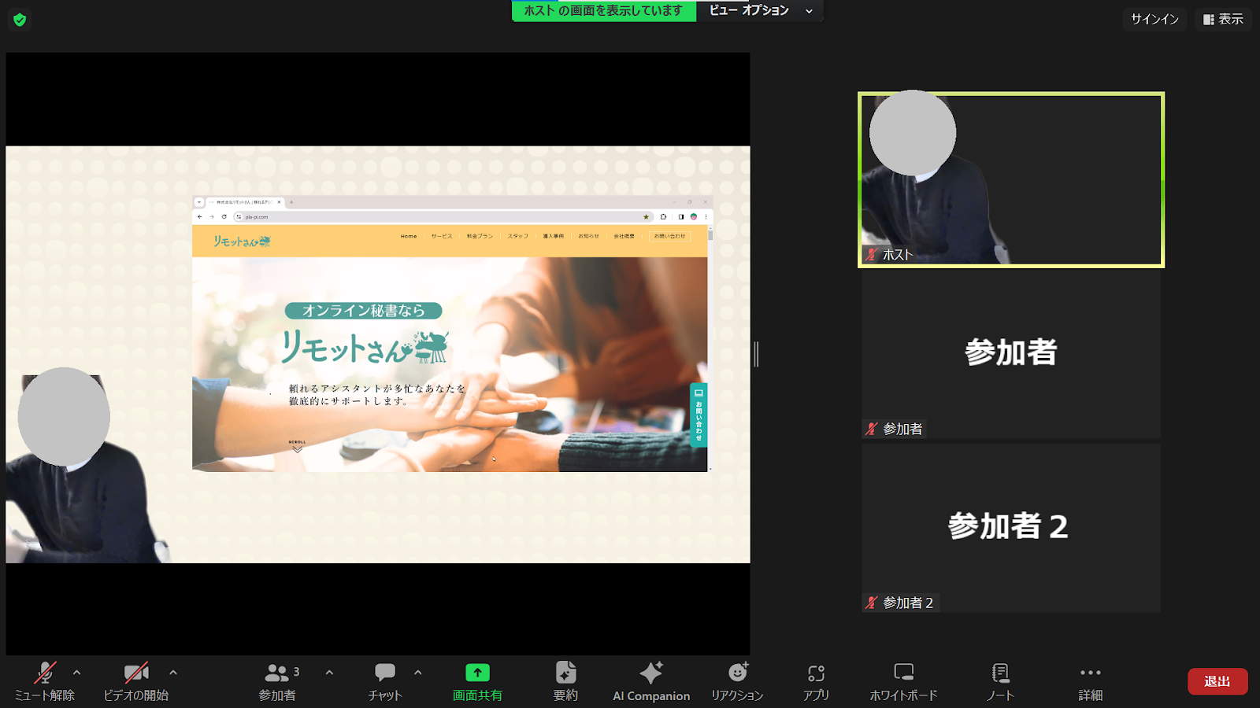Expand arrow next to チャット button

pos(417,673)
